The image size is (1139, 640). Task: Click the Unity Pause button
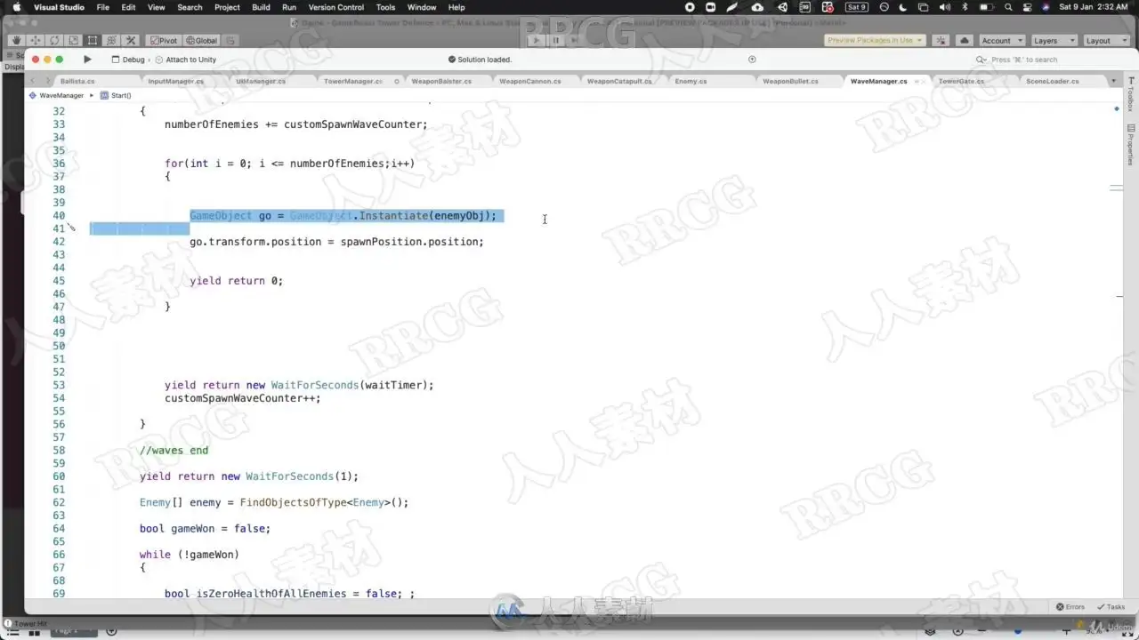click(556, 40)
